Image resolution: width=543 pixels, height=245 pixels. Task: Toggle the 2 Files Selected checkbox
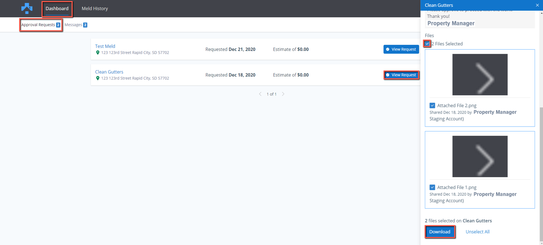point(427,44)
